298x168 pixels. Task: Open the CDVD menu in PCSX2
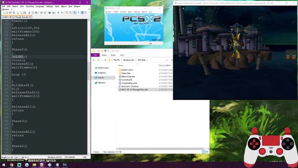click(x=116, y=12)
